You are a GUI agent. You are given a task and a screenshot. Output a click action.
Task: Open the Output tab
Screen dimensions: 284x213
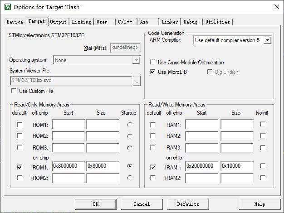pos(59,22)
